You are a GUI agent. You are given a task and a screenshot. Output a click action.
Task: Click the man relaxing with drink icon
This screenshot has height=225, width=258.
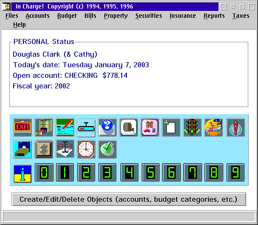point(213,127)
